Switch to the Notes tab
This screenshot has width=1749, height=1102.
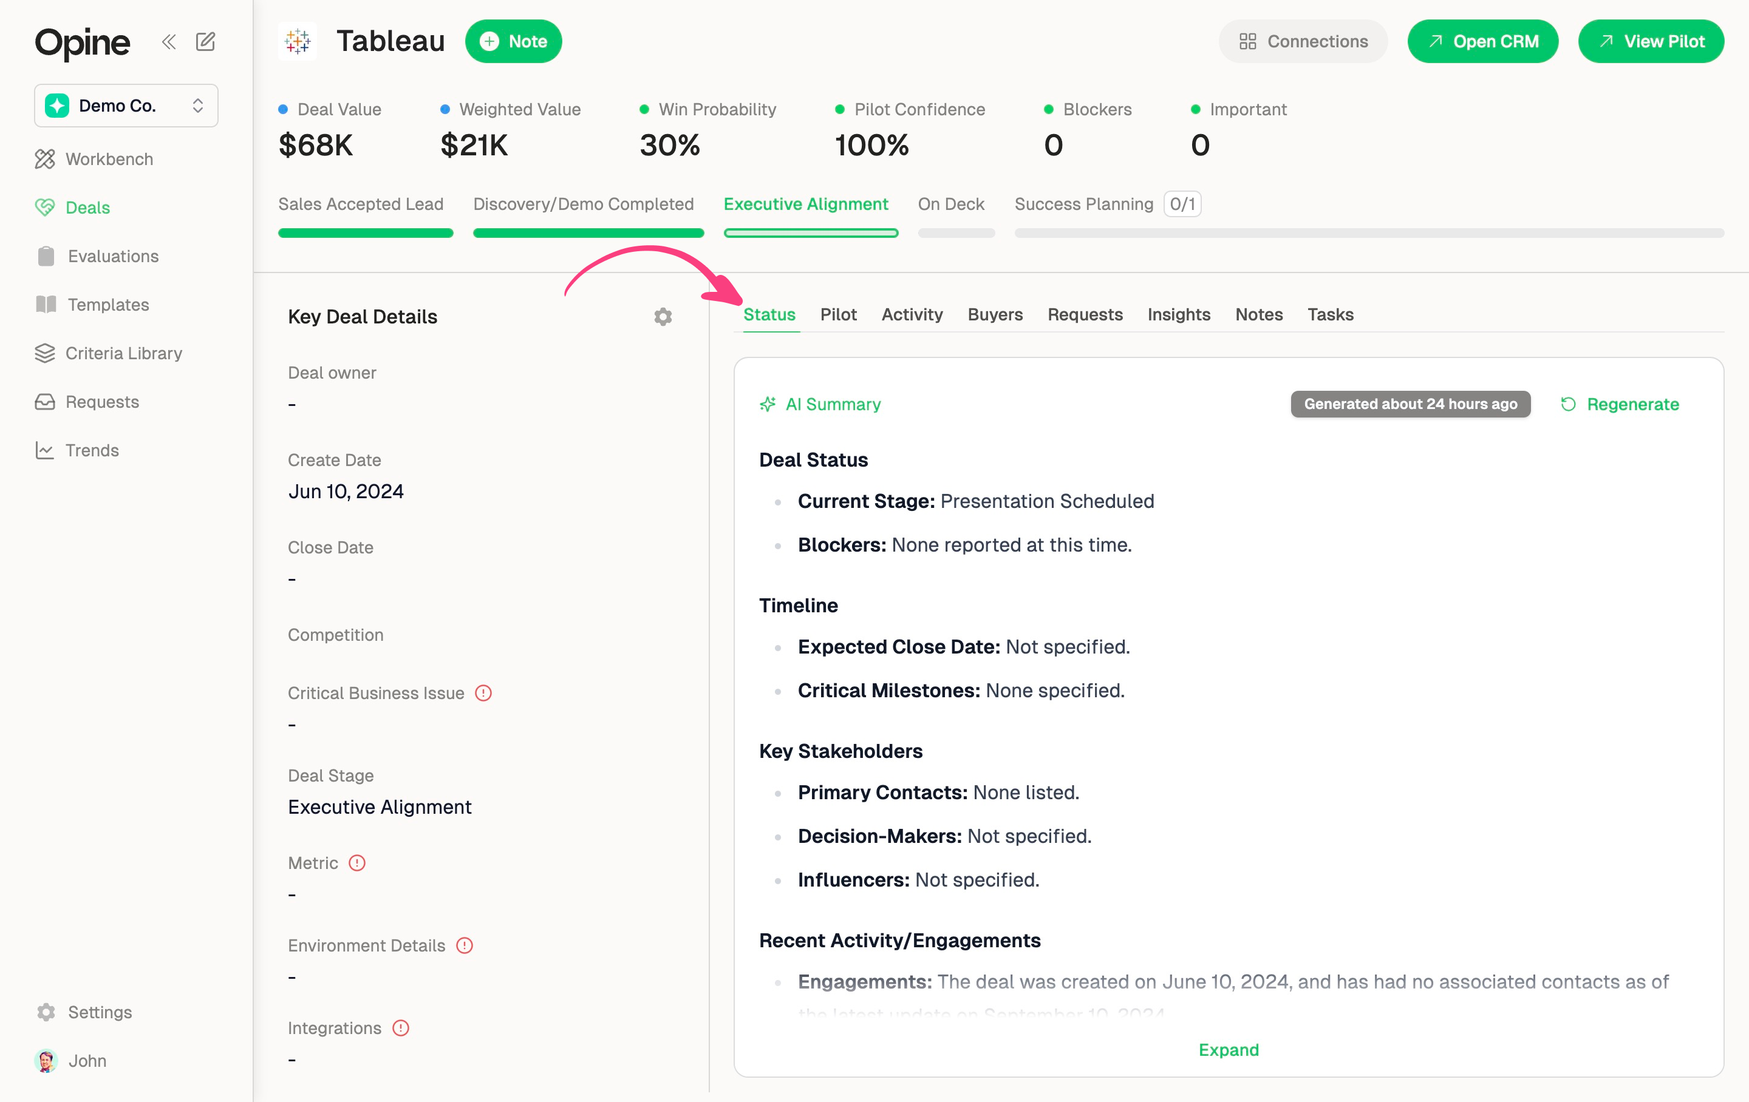point(1259,314)
